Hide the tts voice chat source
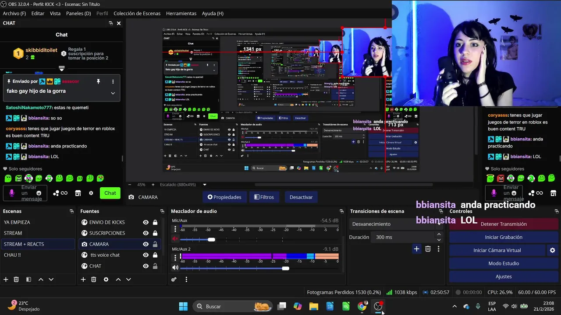The width and height of the screenshot is (561, 315). click(146, 255)
